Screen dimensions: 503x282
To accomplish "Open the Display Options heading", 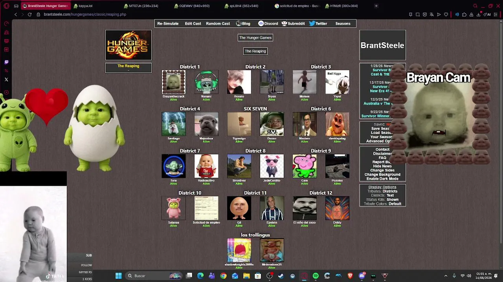I will click(382, 187).
